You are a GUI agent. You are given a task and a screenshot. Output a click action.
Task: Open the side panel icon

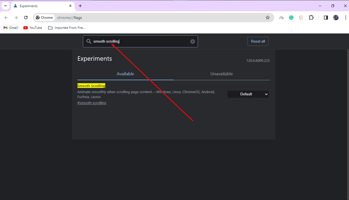click(326, 17)
